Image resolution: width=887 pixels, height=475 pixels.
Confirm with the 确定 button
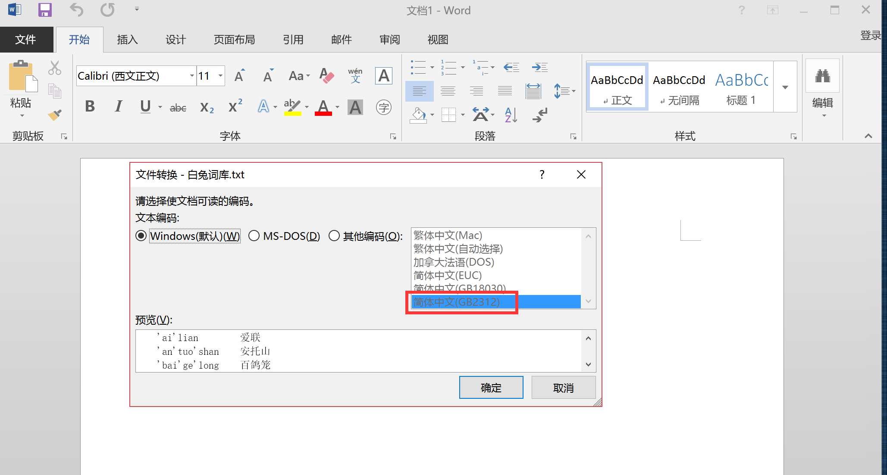tap(491, 388)
